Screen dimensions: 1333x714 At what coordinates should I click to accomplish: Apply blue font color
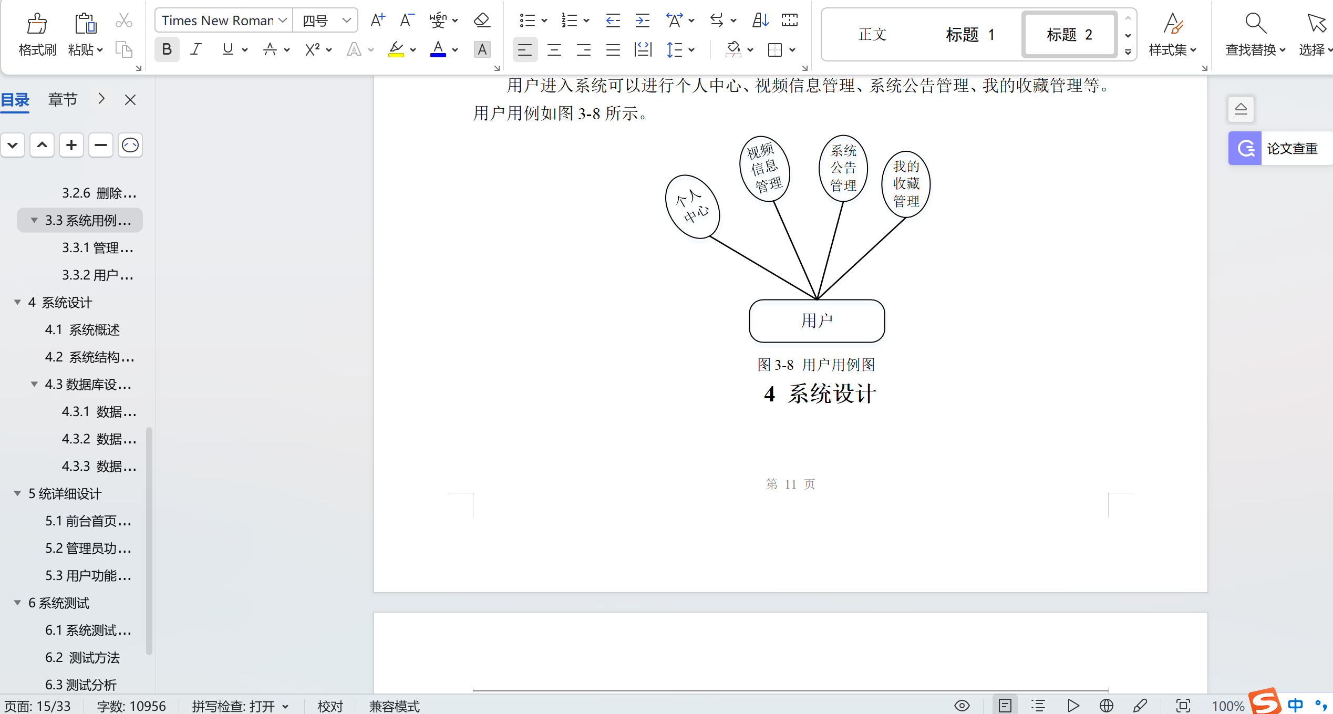pyautogui.click(x=438, y=49)
